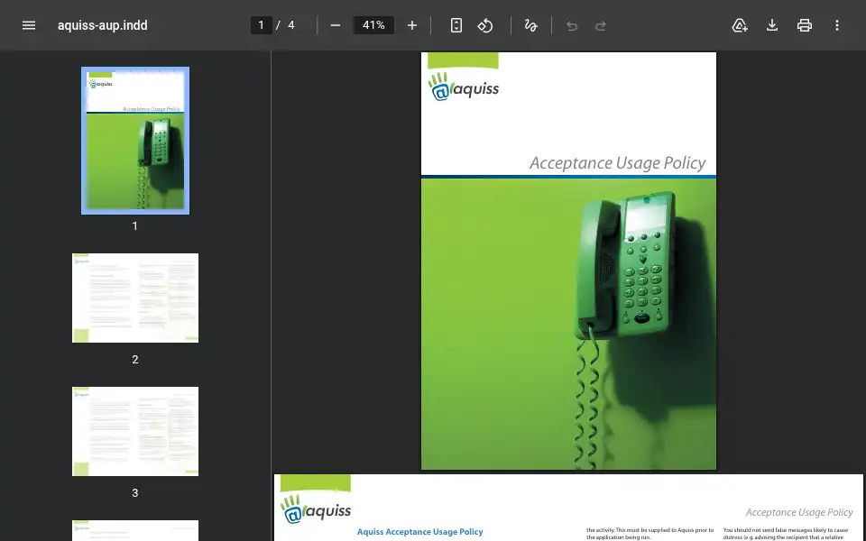This screenshot has width=866, height=541.
Task: Click the zoom out minus icon
Action: pos(336,25)
